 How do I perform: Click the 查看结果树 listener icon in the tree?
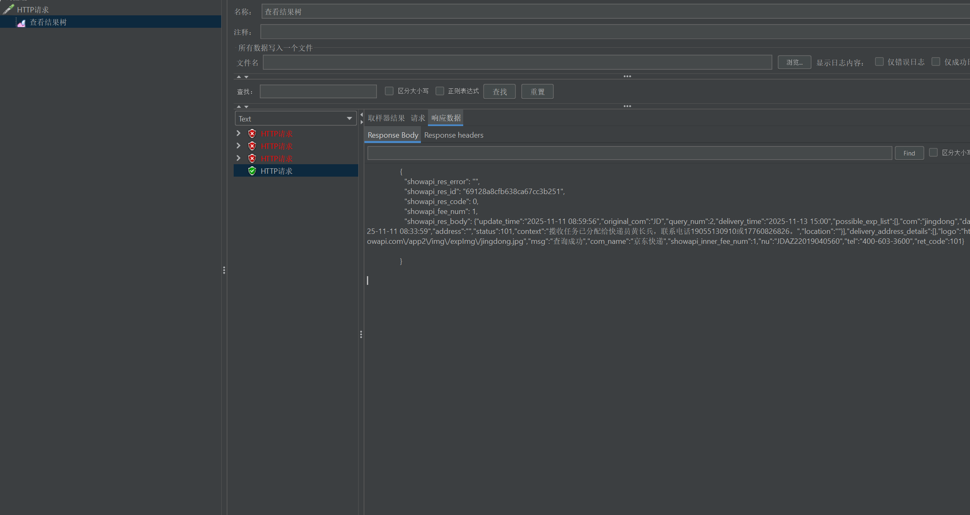(21, 23)
